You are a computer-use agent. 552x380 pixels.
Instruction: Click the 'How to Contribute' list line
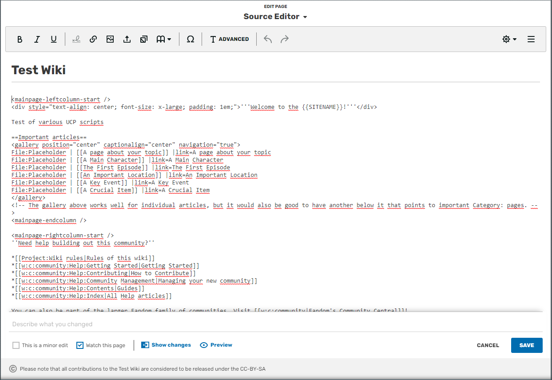(x=103, y=273)
